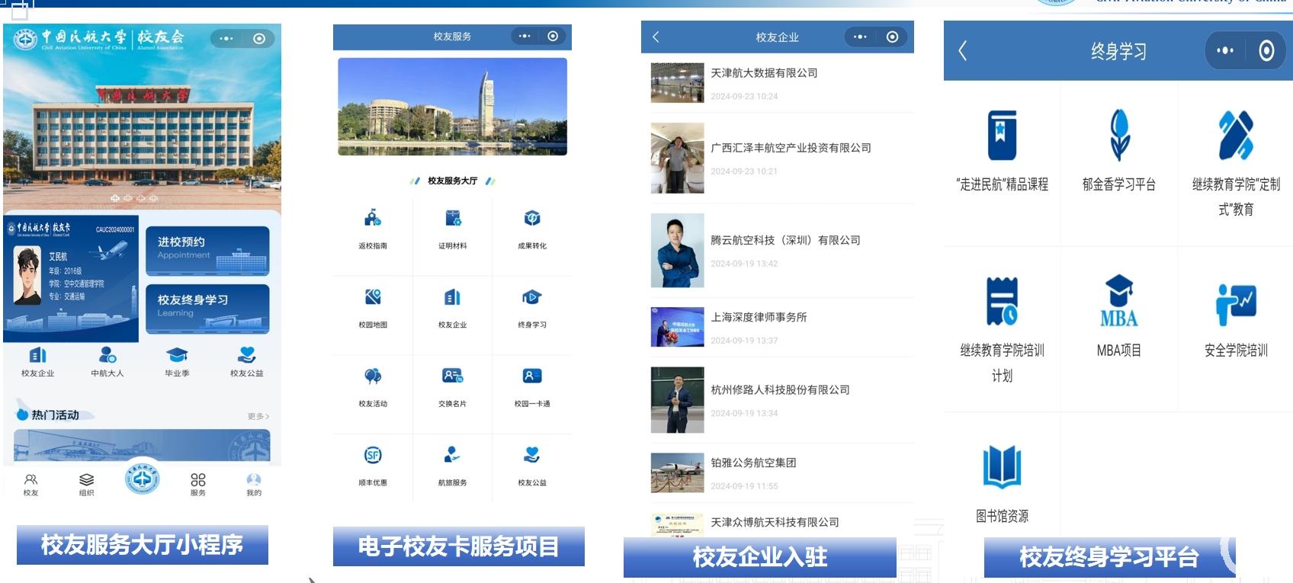Tap 毕业季 shortcut on home screen
The image size is (1293, 583).
[177, 362]
